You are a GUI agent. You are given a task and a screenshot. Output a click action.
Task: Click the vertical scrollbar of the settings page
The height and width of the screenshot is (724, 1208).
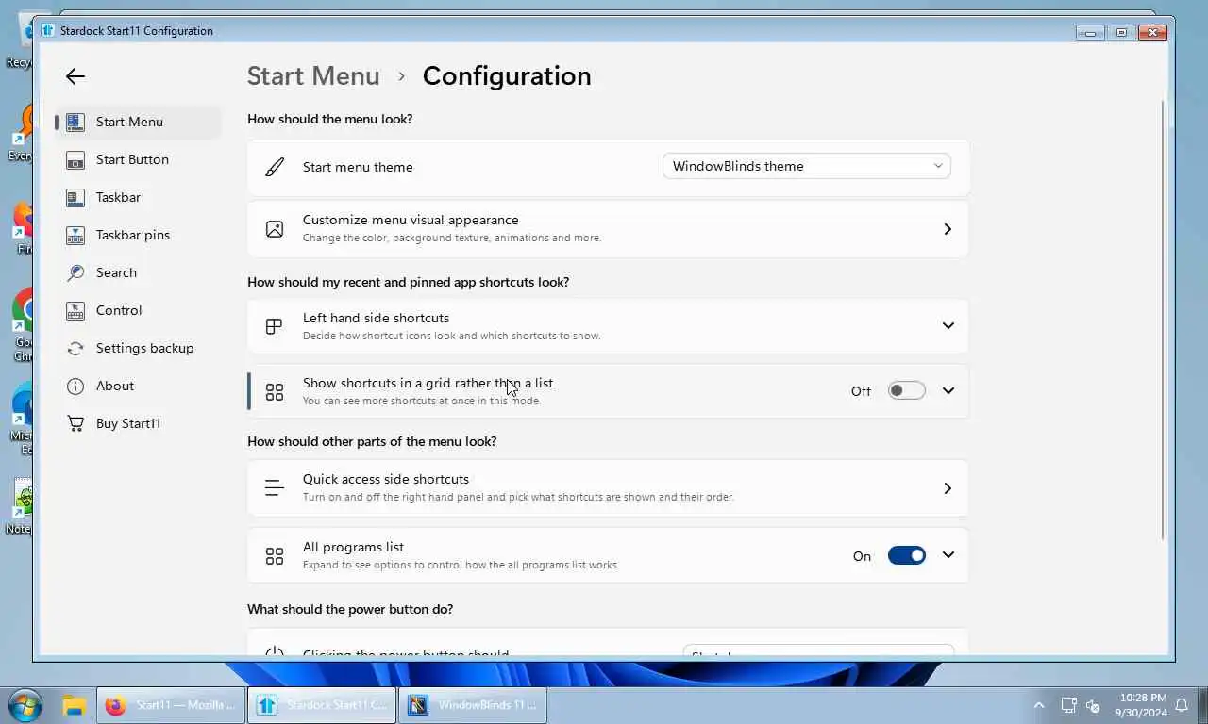tap(1163, 321)
